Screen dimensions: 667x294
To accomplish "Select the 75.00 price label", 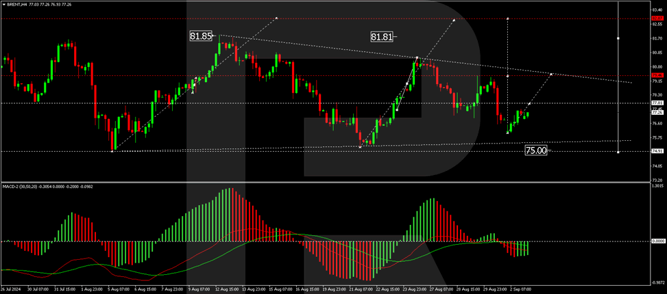I will click(536, 150).
